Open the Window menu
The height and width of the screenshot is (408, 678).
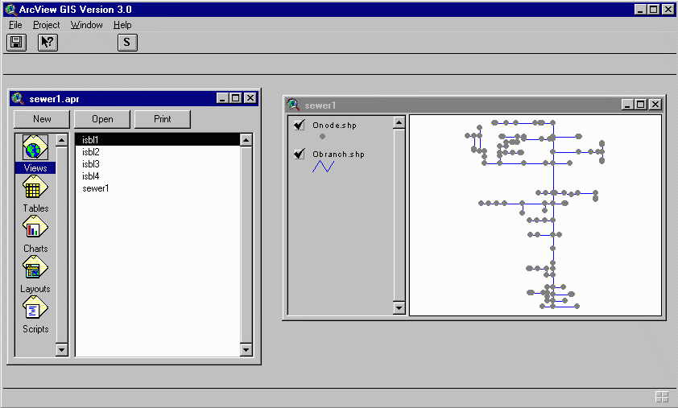pyautogui.click(x=86, y=25)
